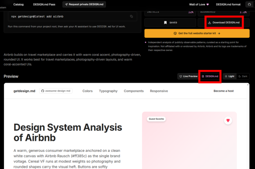
Task: Open the awesome-design-md repository badge
Action: tap(56, 91)
